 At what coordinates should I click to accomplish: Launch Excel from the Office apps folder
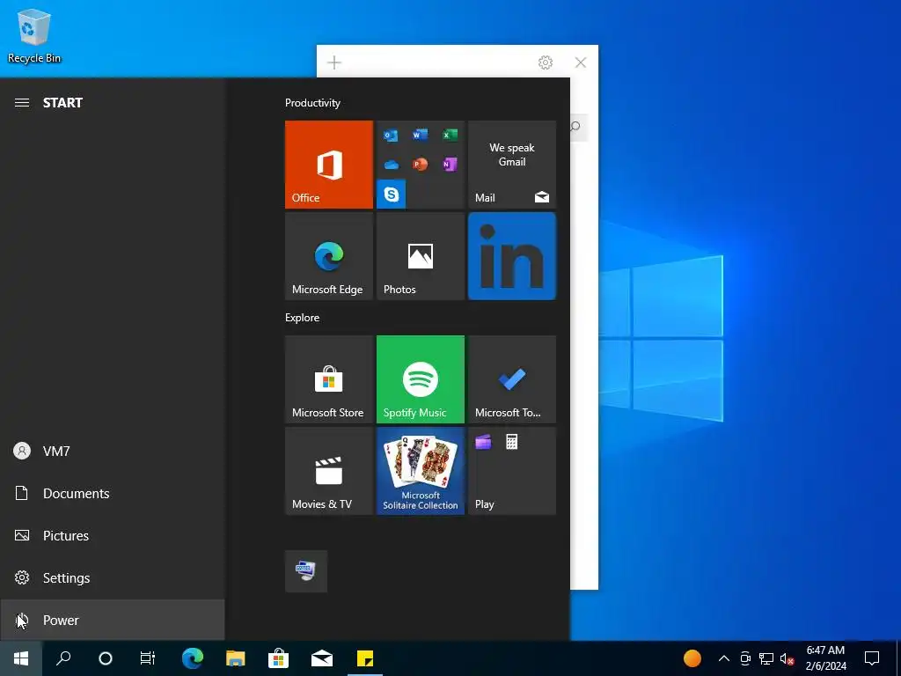[x=450, y=135]
